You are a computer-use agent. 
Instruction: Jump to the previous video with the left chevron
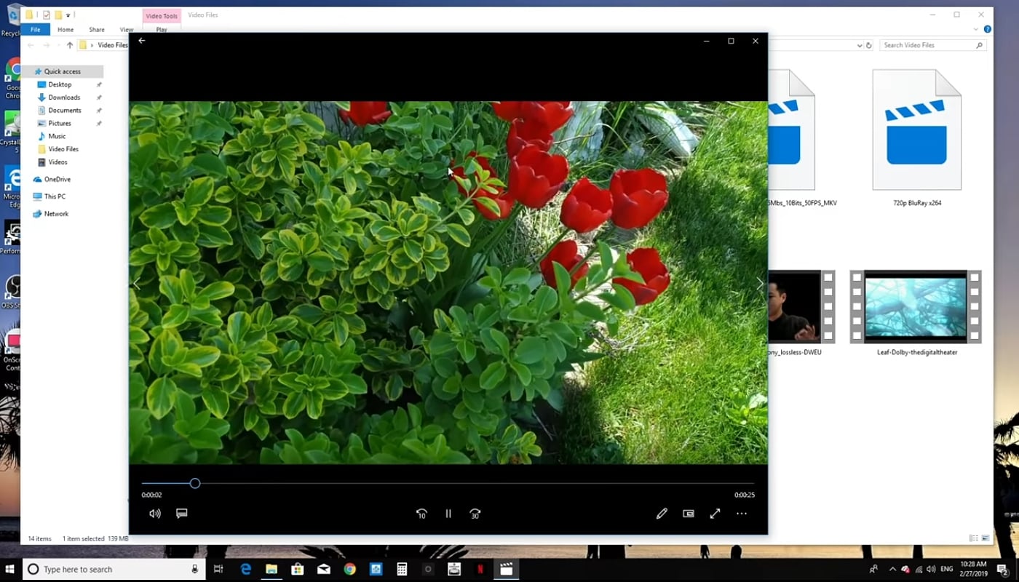(137, 284)
